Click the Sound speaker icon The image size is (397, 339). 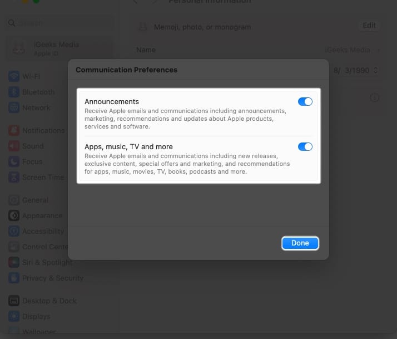click(x=14, y=146)
